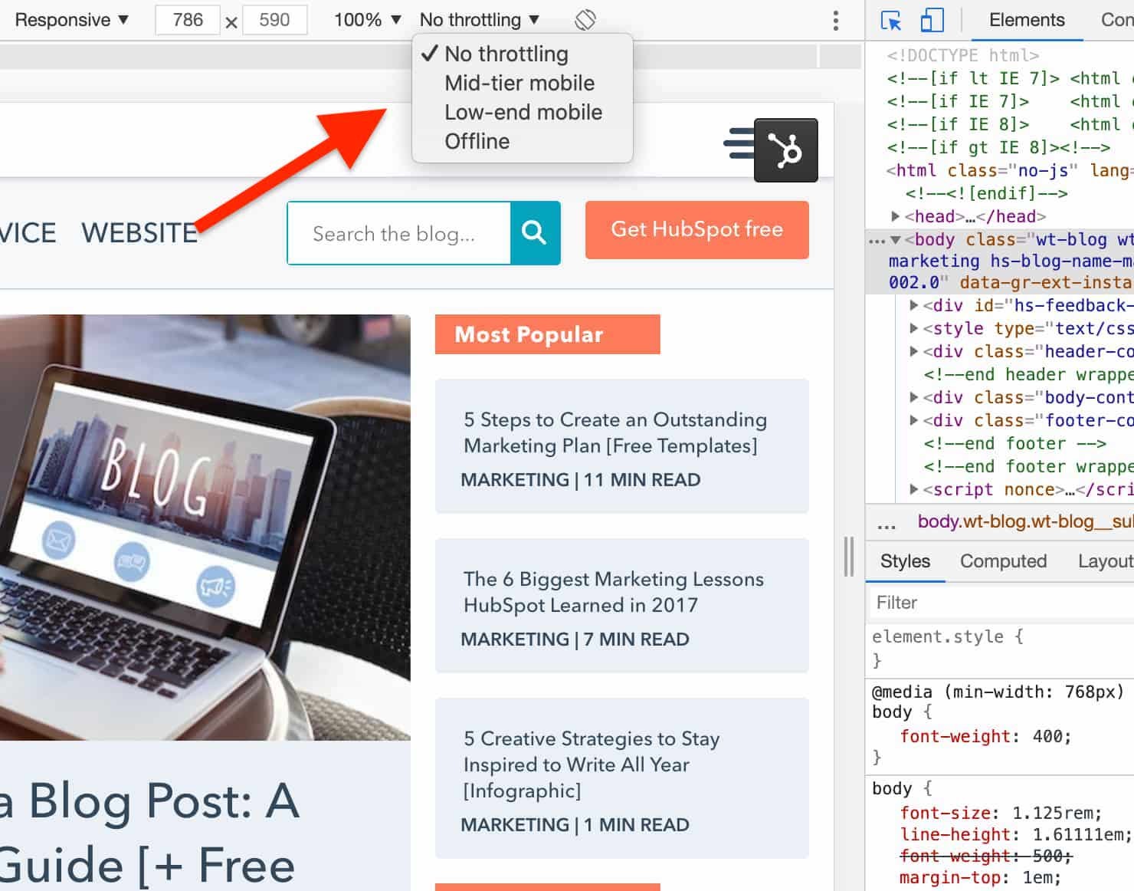Open the 5 Steps Marketing Plan article

pyautogui.click(x=615, y=432)
